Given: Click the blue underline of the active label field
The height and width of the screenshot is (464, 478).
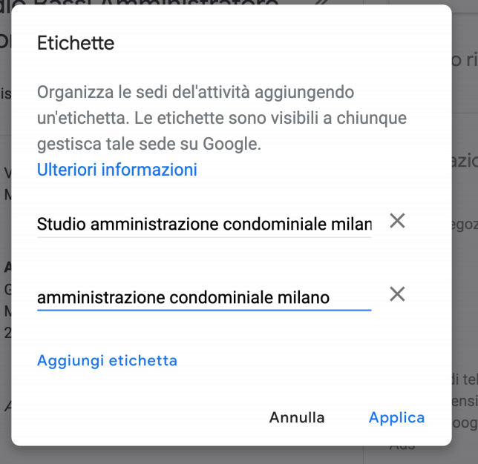Looking at the screenshot, I should tap(204, 311).
